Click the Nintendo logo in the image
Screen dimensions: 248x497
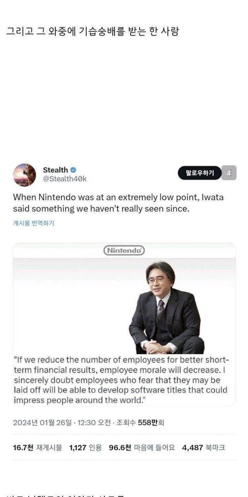(x=124, y=250)
